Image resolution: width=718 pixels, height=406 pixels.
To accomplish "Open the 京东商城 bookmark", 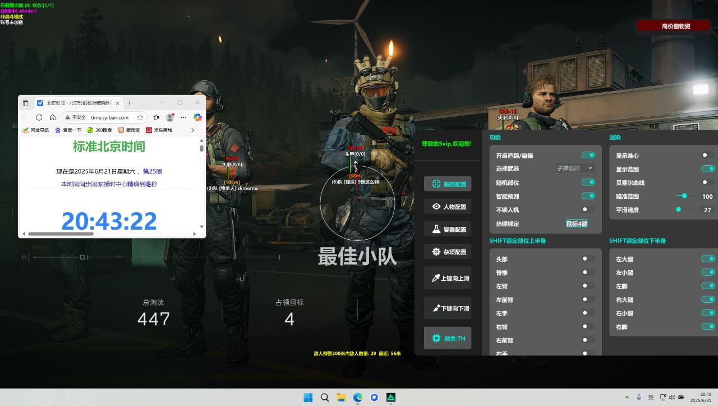I will pos(159,130).
